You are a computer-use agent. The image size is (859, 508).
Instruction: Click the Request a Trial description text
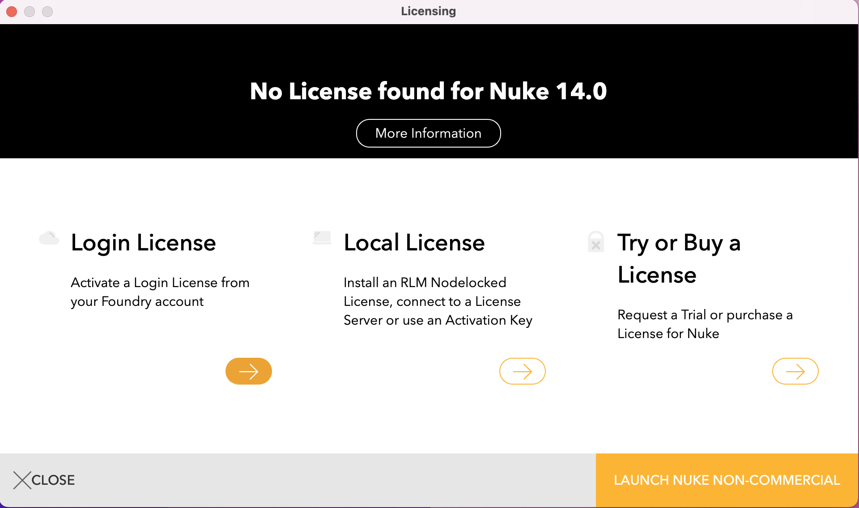(705, 324)
